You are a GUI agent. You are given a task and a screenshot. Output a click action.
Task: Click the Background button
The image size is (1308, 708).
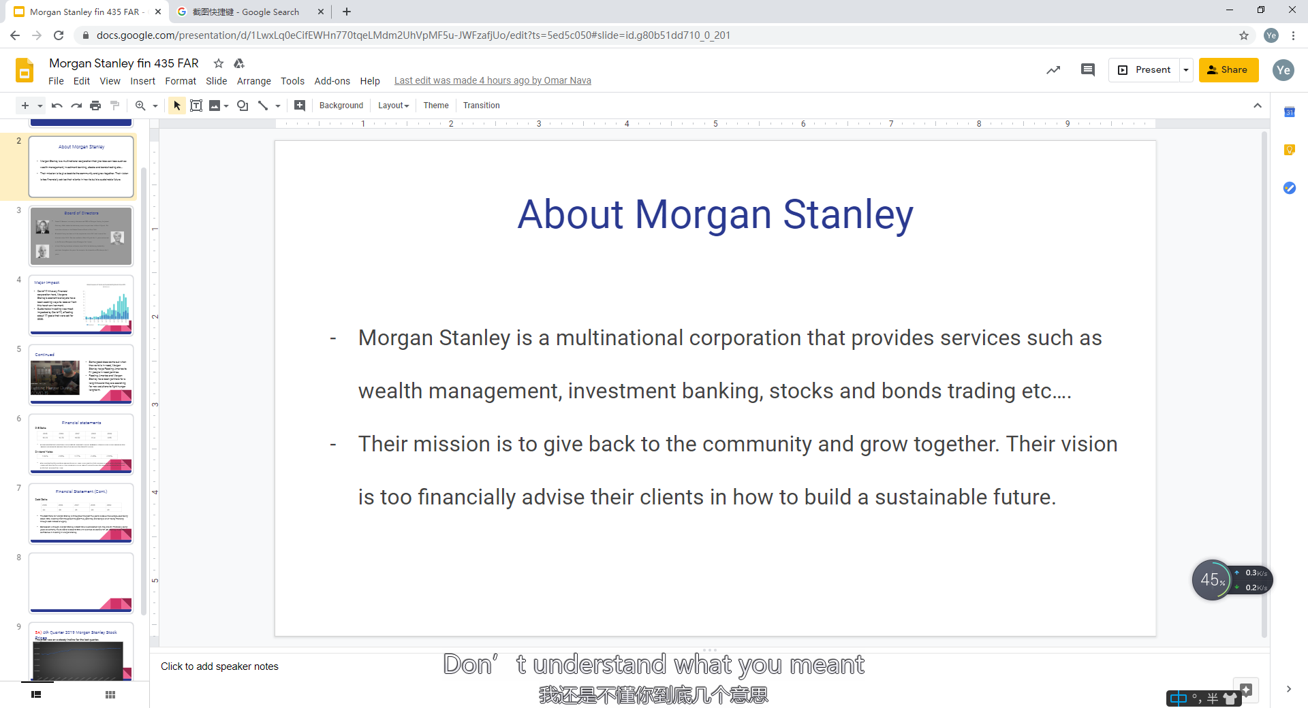341,106
